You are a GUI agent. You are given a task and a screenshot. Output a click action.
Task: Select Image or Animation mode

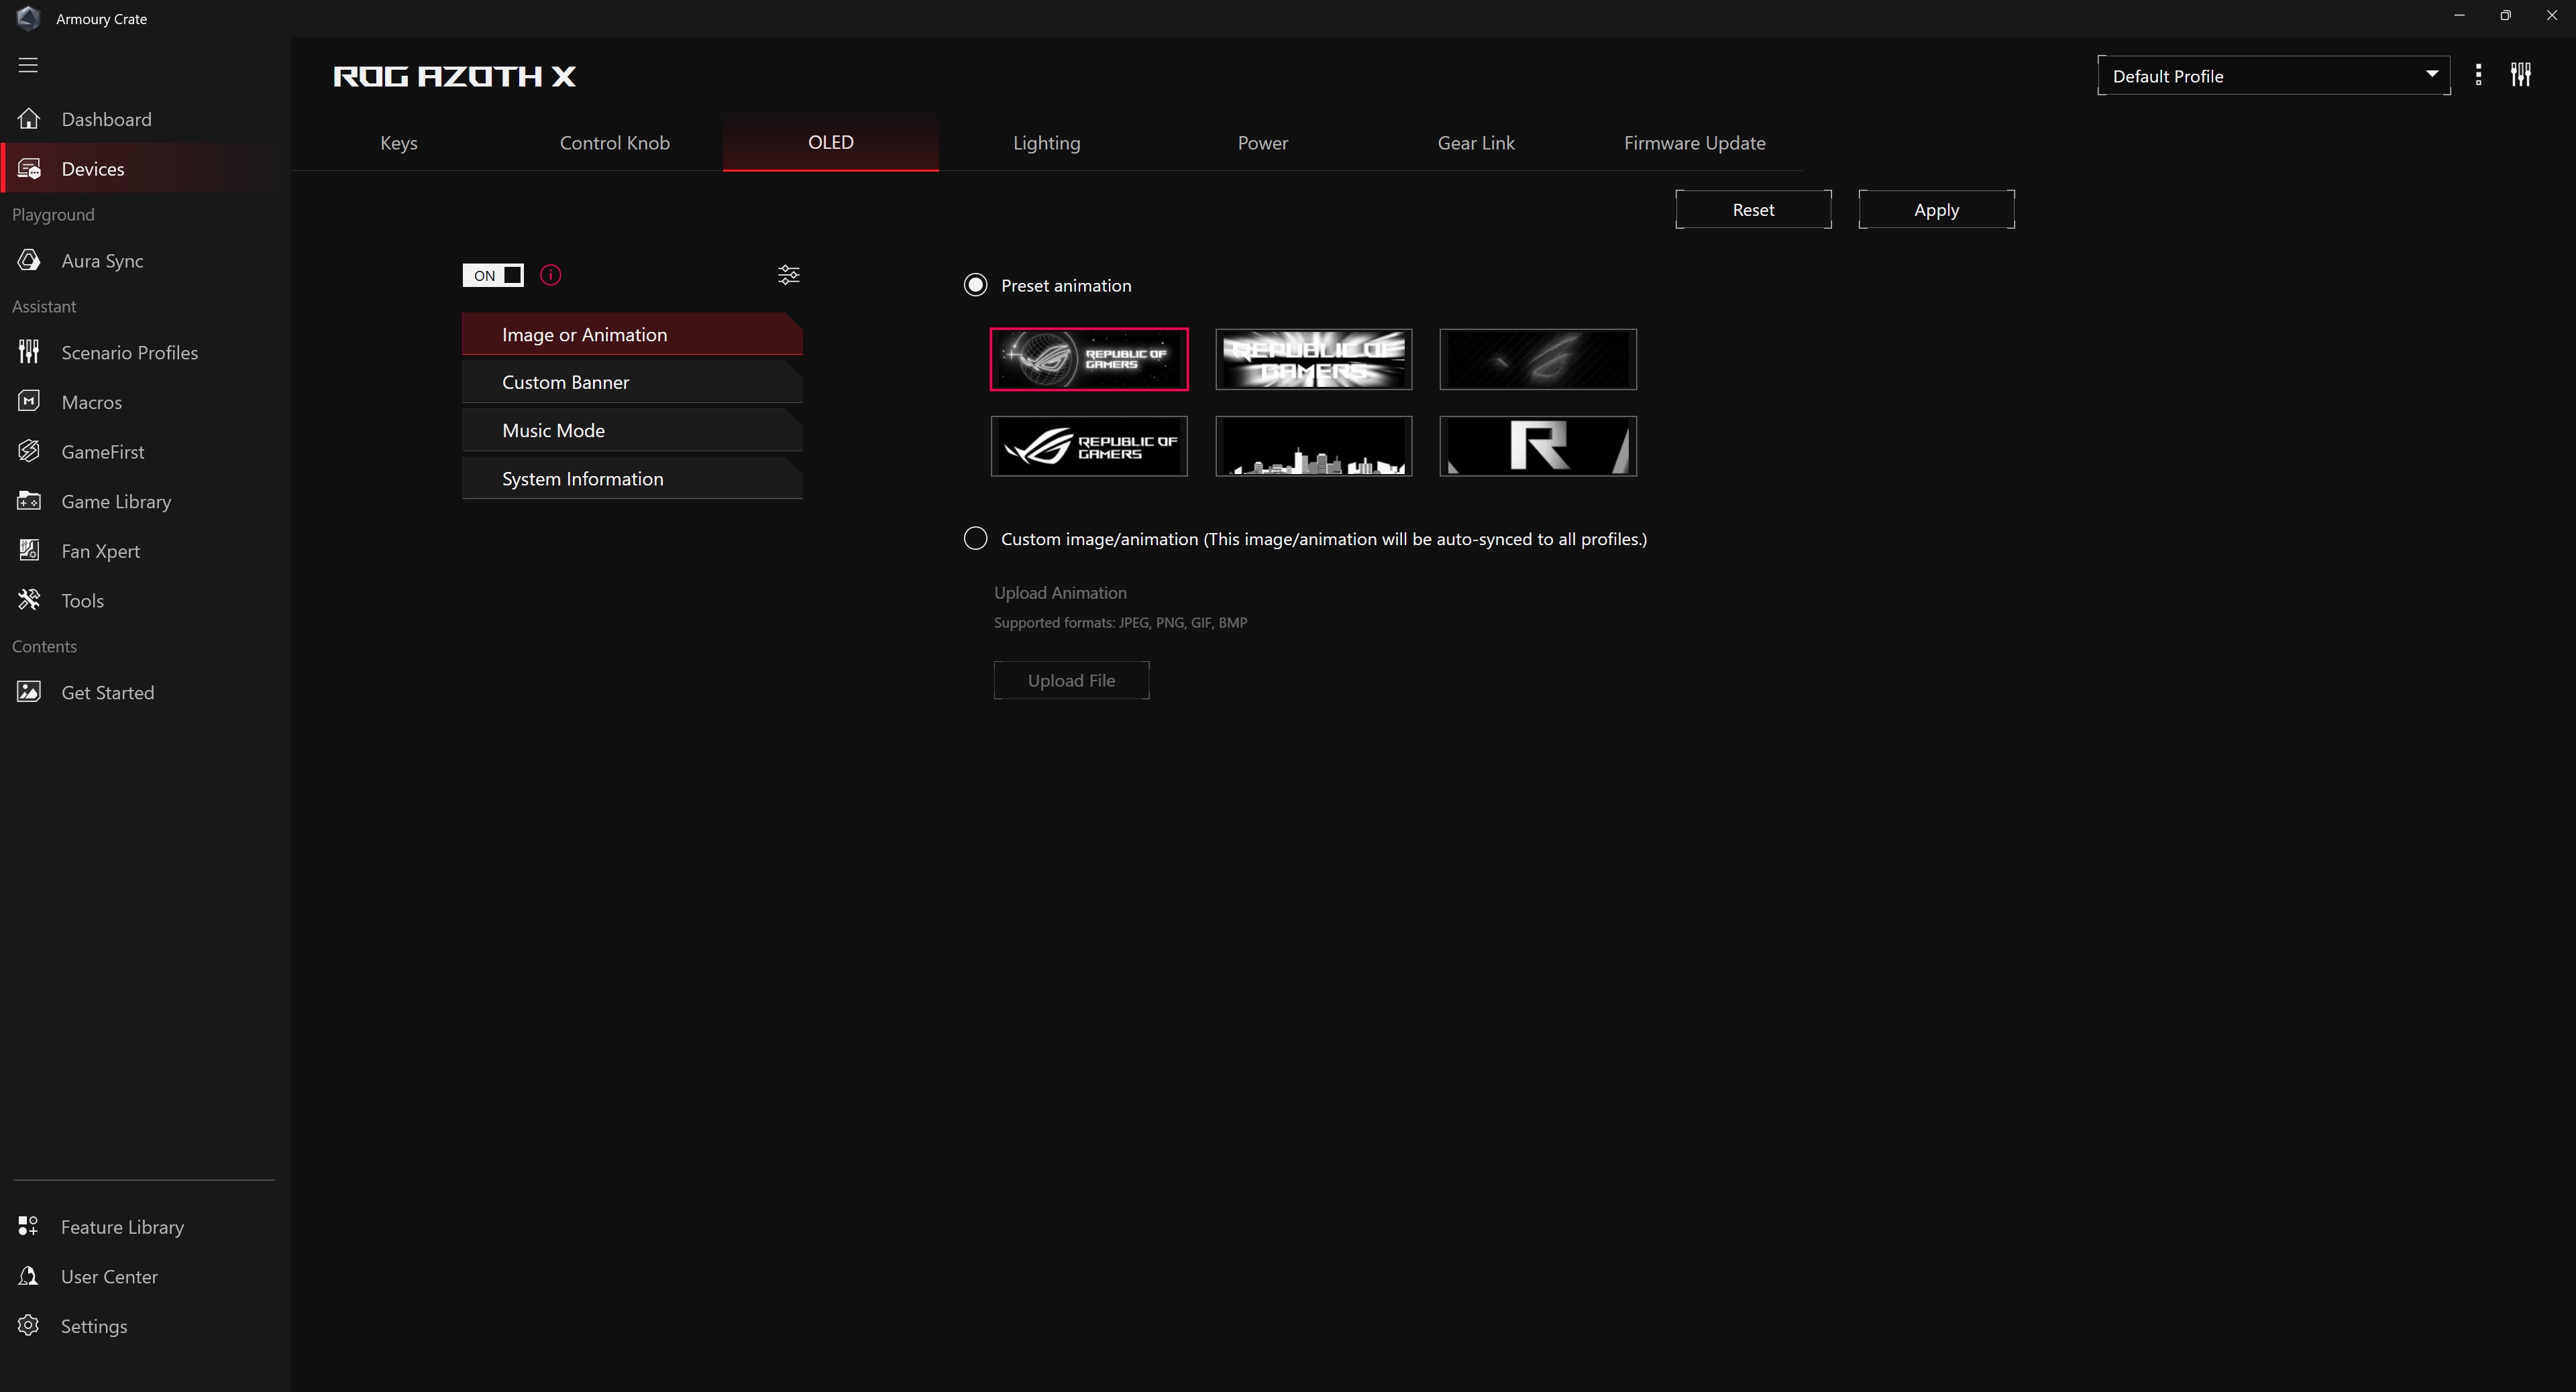[632, 335]
